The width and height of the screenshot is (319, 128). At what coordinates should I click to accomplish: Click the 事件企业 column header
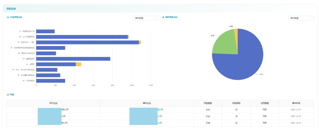(x=147, y=103)
